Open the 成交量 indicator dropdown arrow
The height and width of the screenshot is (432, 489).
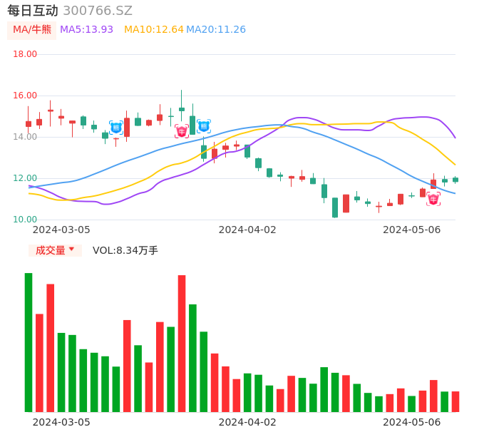(x=71, y=250)
